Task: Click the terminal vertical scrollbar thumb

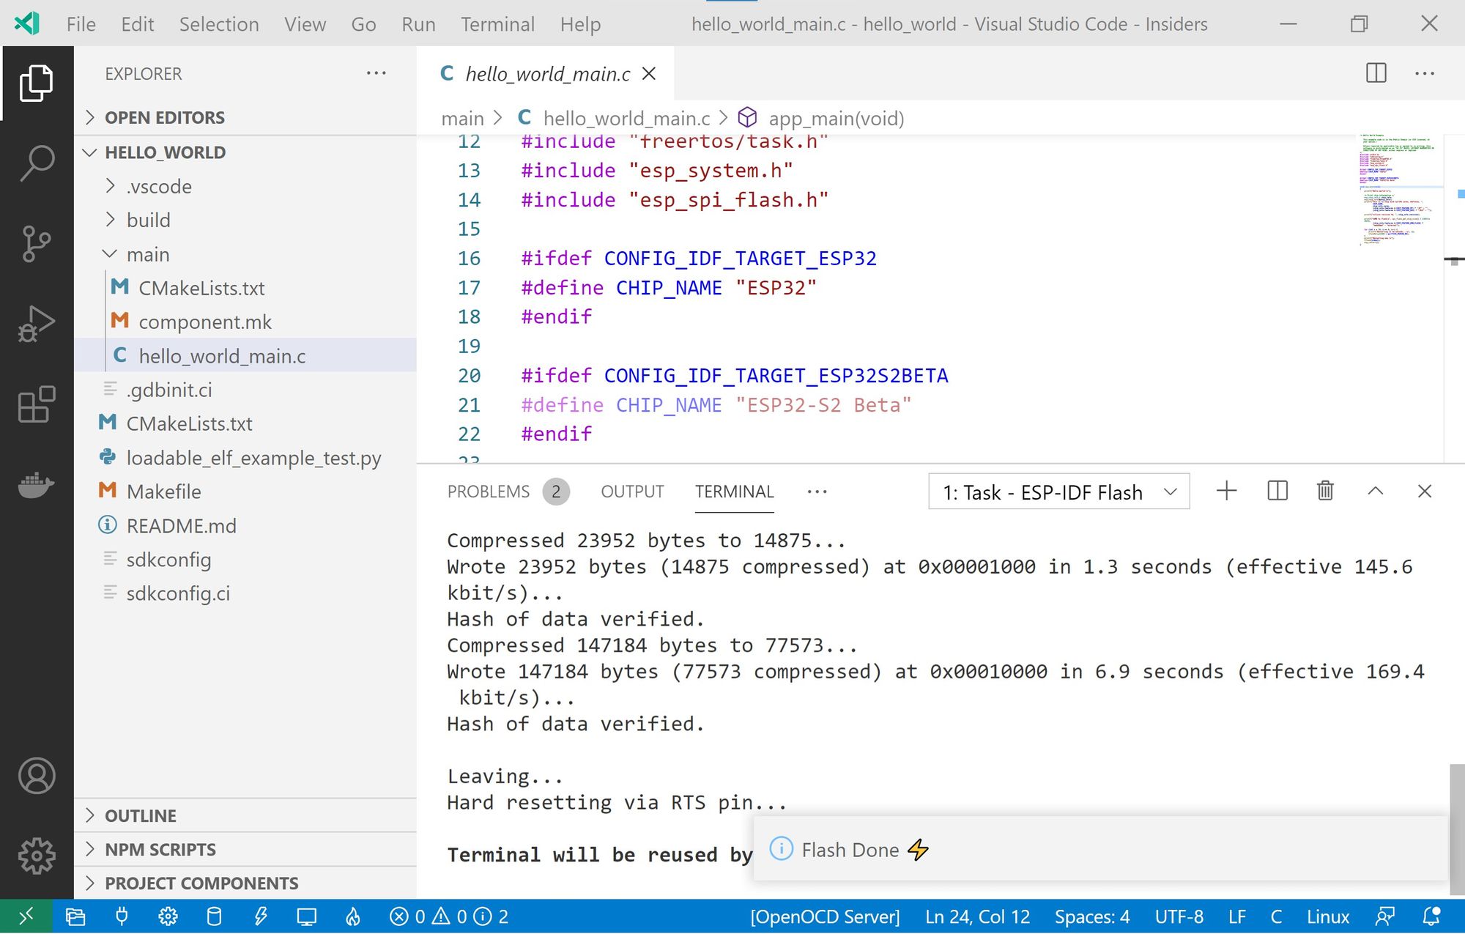Action: click(x=1457, y=829)
